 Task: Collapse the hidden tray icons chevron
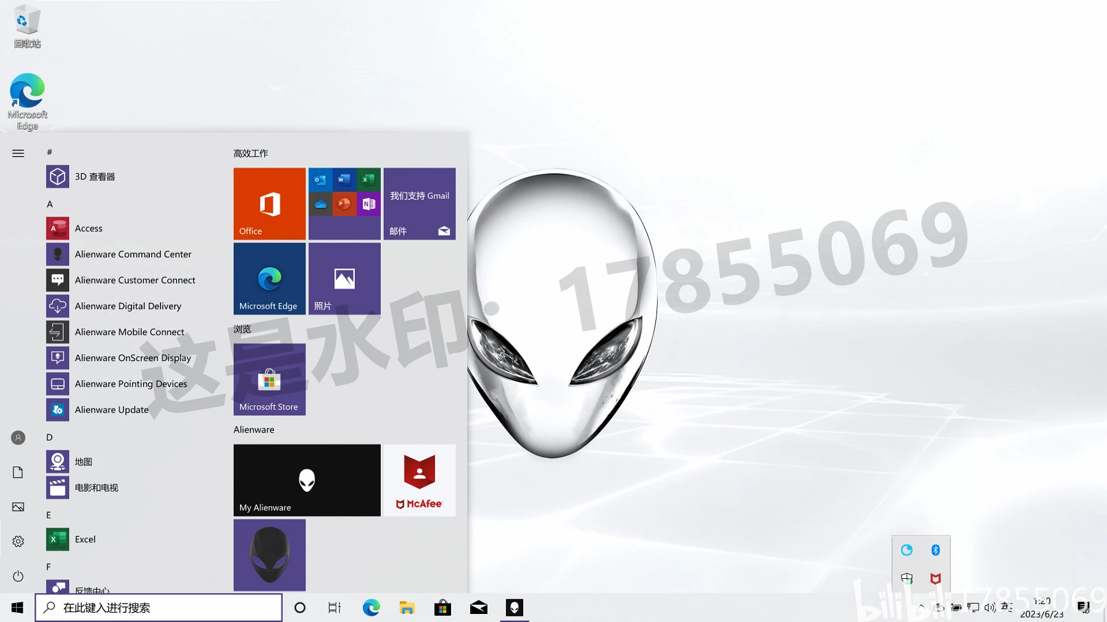(x=921, y=607)
